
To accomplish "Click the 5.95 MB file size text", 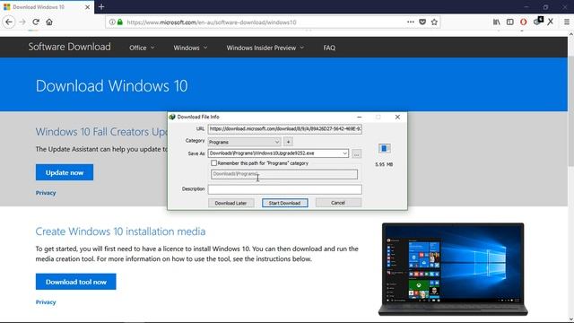I will pyautogui.click(x=384, y=164).
